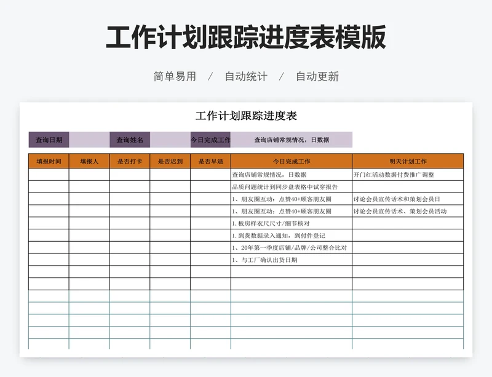This screenshot has height=377, width=492.
Task: Select cell 讨论会员宣传话术和策划会员日
Action: (408, 199)
